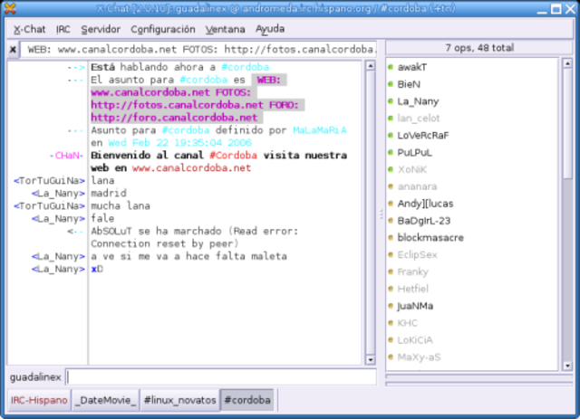Switch to the IRC-Hispano tab
Screen dimensions: 580x419
pyautogui.click(x=39, y=400)
